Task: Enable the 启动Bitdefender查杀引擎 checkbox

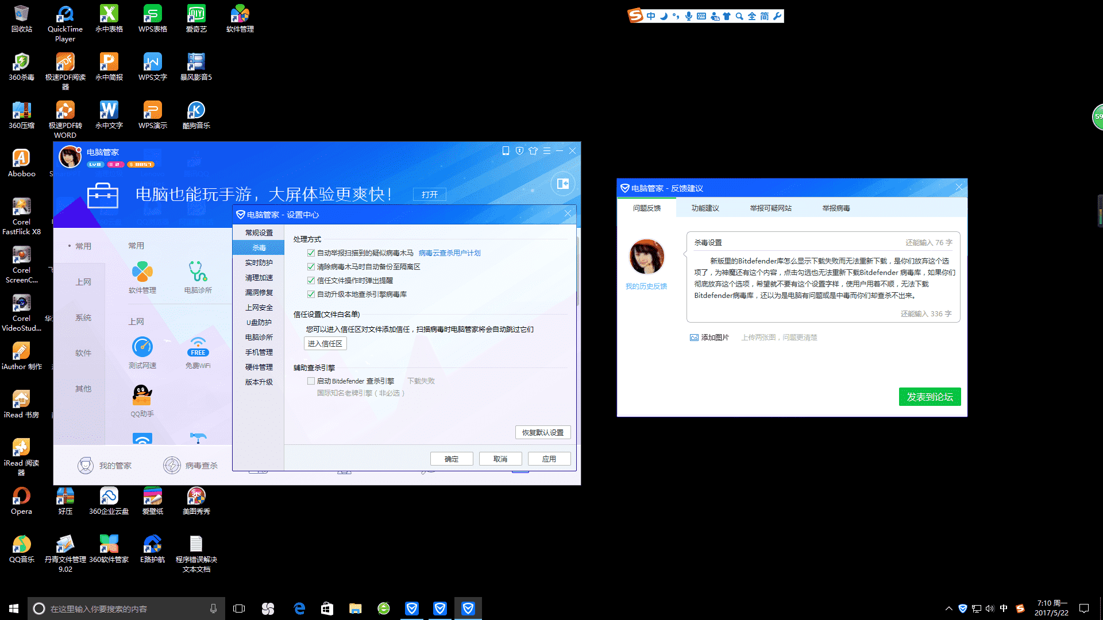Action: point(311,381)
